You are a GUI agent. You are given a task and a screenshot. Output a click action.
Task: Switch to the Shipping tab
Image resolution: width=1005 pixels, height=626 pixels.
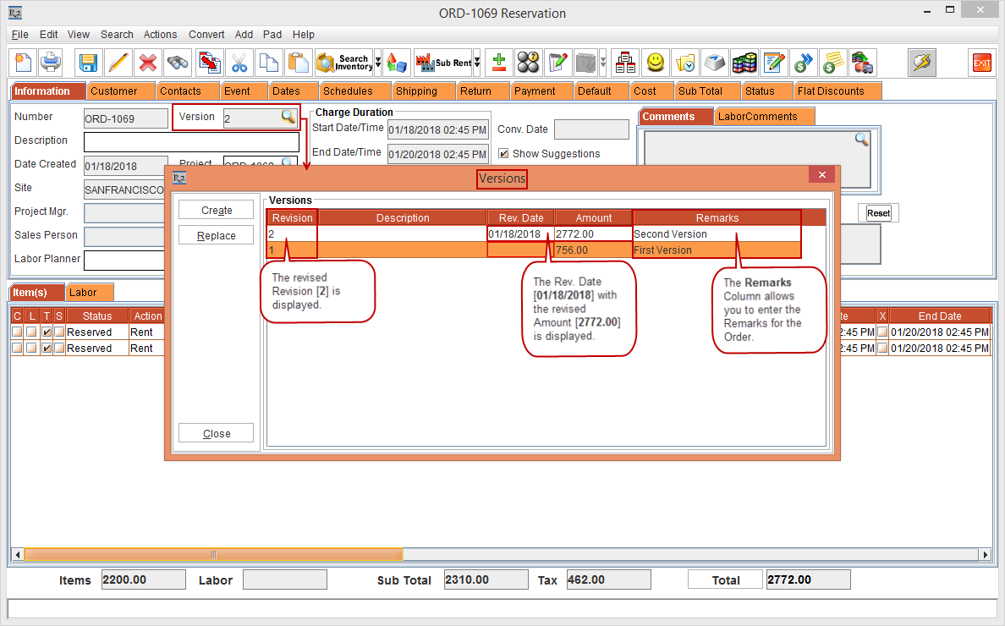[416, 91]
